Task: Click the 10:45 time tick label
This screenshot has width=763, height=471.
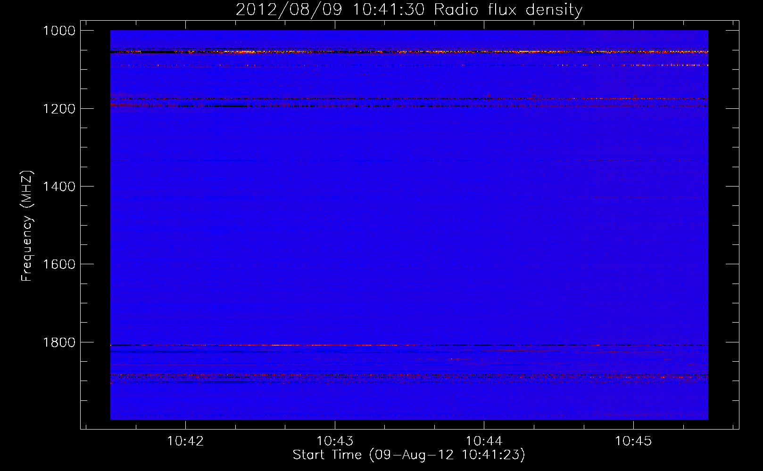Action: pyautogui.click(x=633, y=441)
